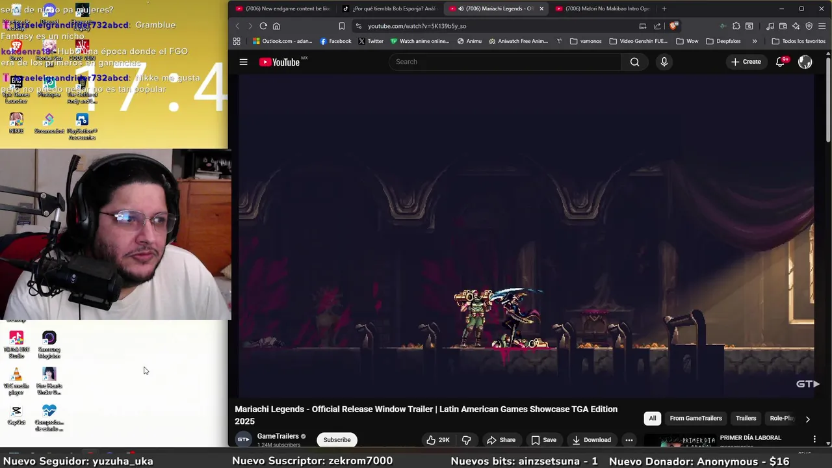Open the Streamer.bot desktop shortcut
The height and width of the screenshot is (468, 832).
[49, 123]
